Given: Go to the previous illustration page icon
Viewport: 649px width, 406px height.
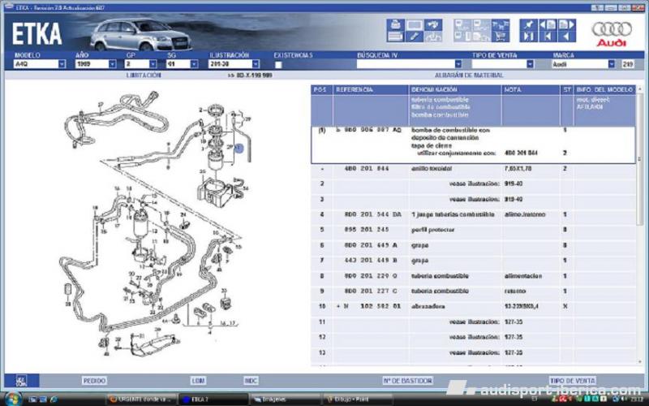Looking at the screenshot, I should 548,25.
